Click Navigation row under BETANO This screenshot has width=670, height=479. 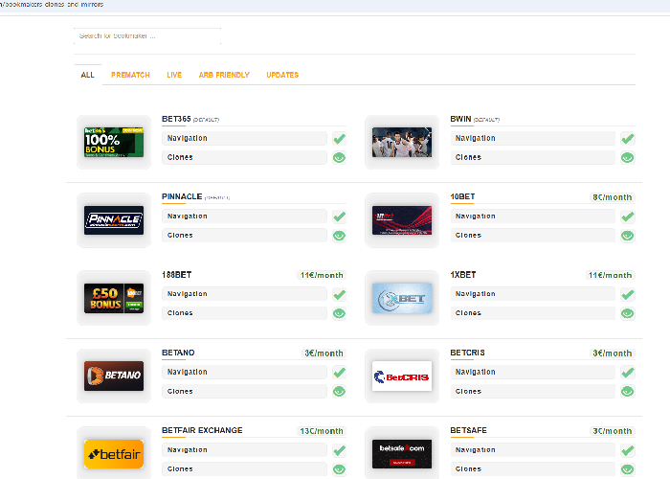pos(244,372)
